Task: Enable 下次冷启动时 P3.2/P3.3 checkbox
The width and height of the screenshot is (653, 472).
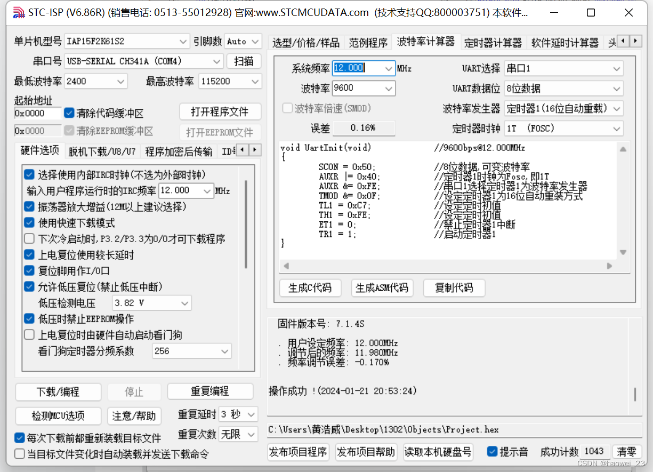Action: (x=29, y=238)
